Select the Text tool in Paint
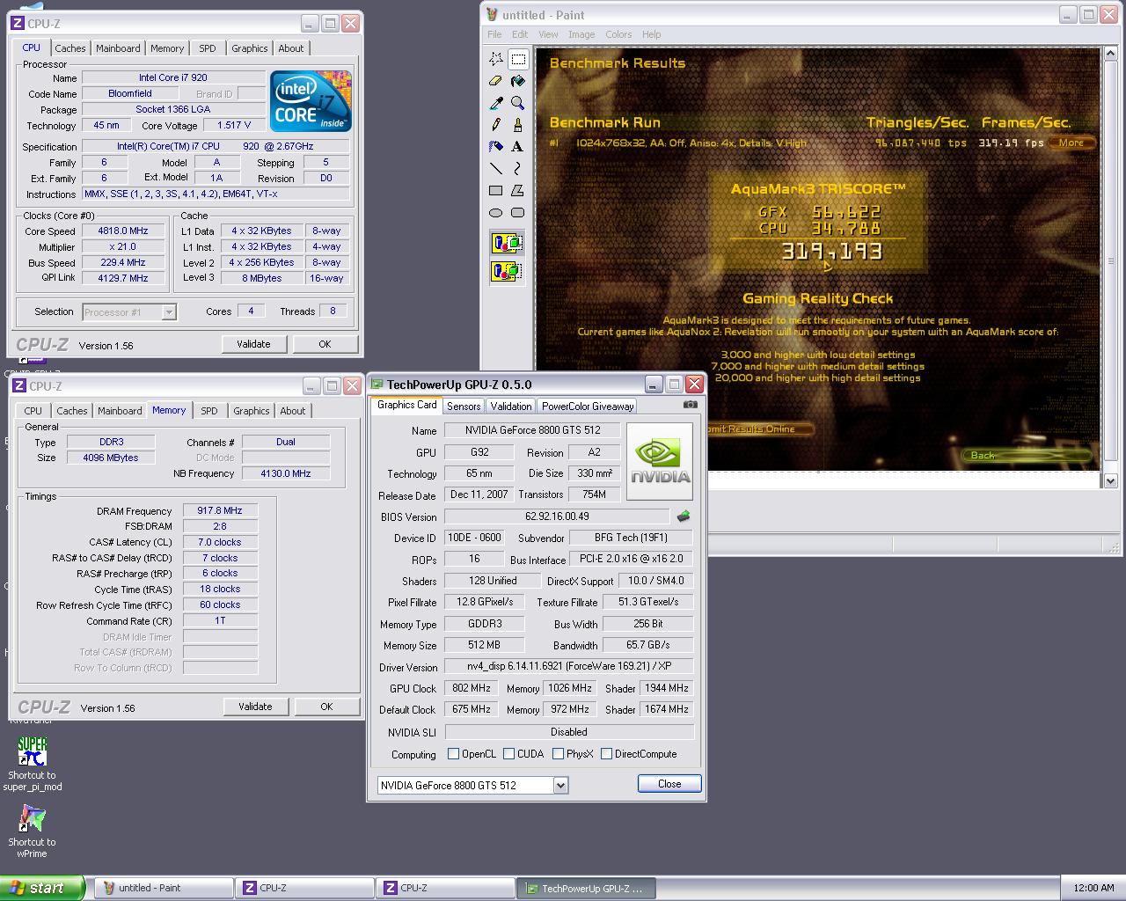This screenshot has width=1126, height=901. pos(518,147)
